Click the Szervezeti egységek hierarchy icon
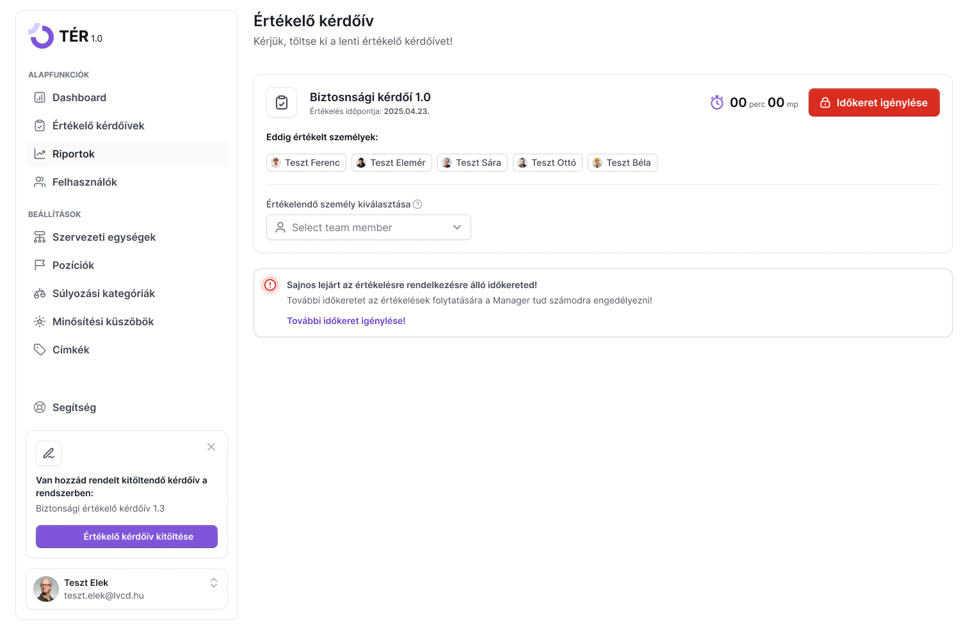 click(40, 237)
